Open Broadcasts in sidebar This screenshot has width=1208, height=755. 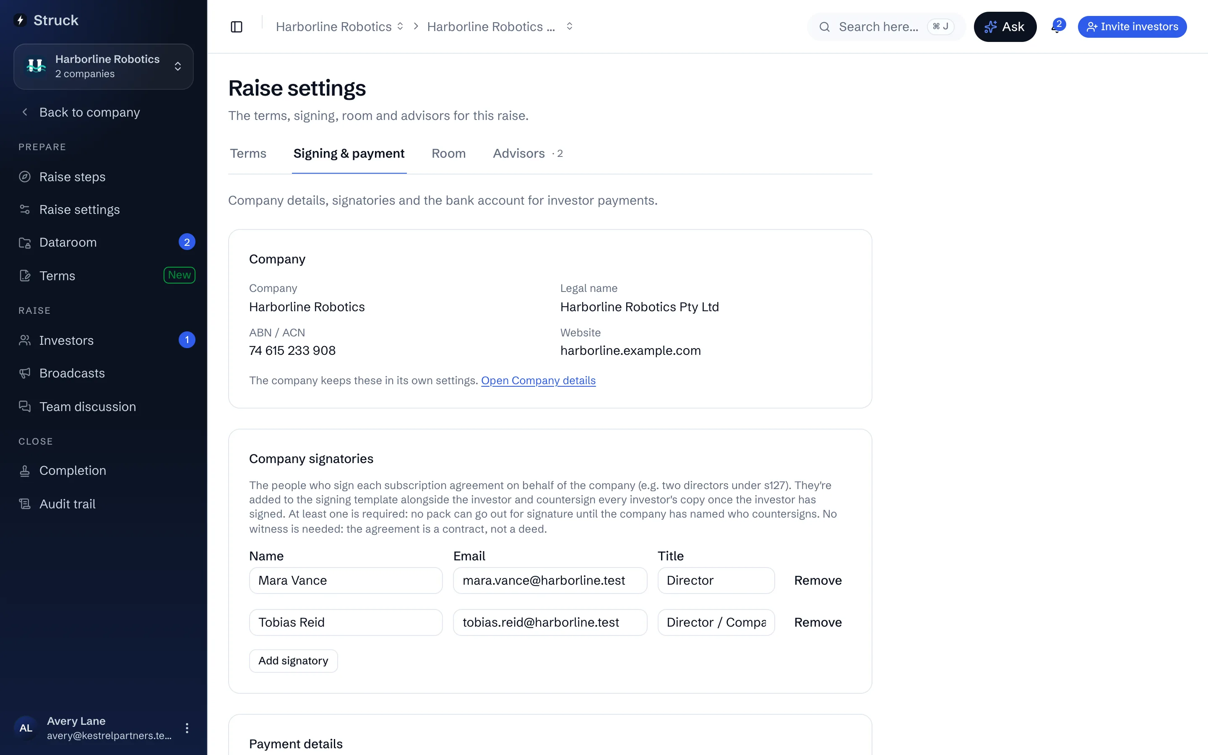pos(104,373)
